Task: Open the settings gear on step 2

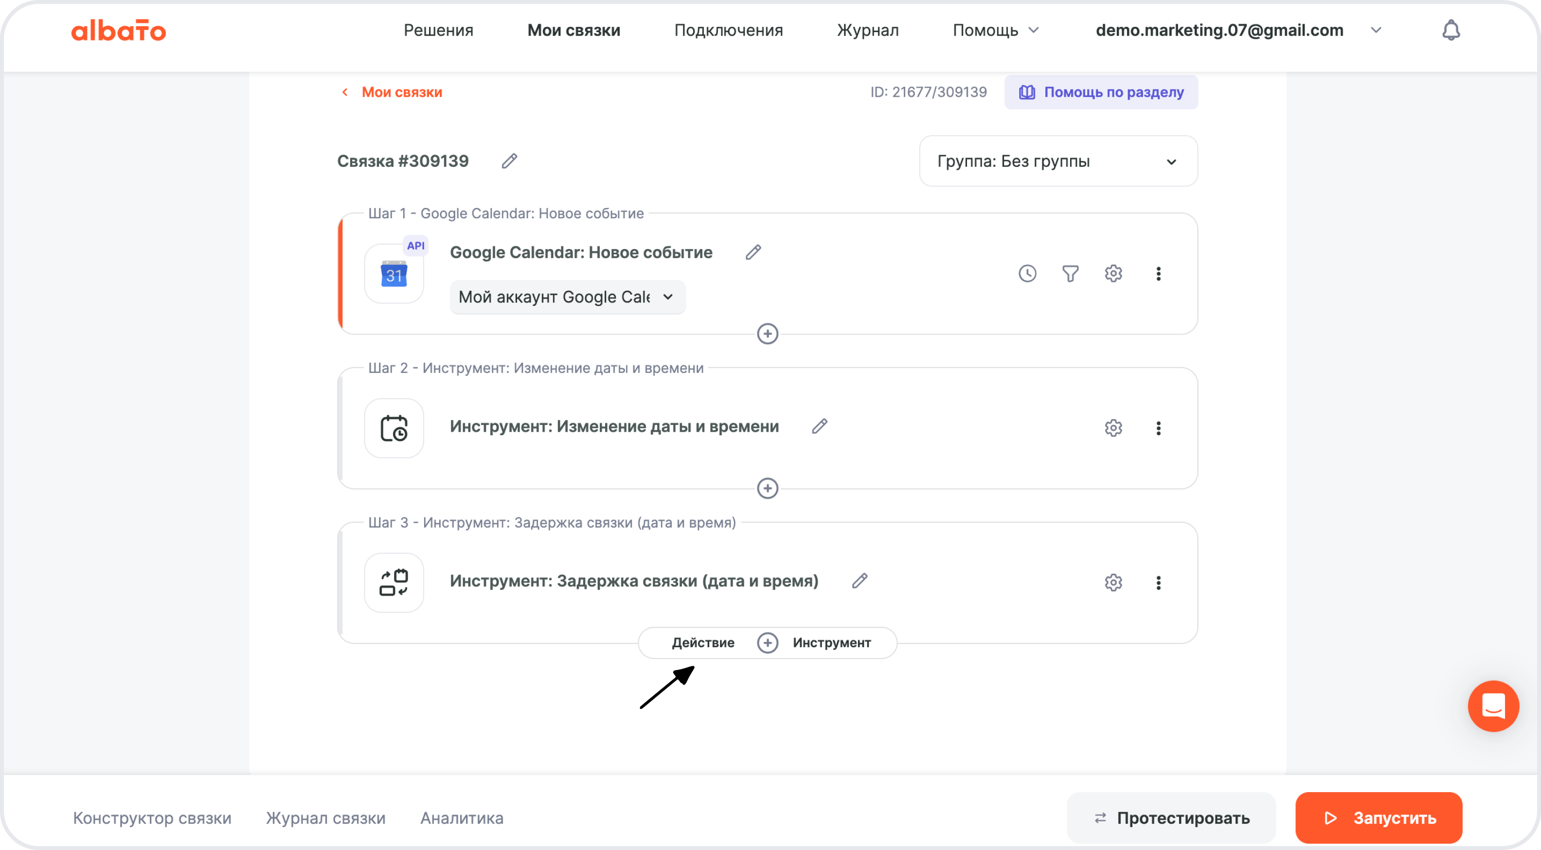Action: point(1112,428)
